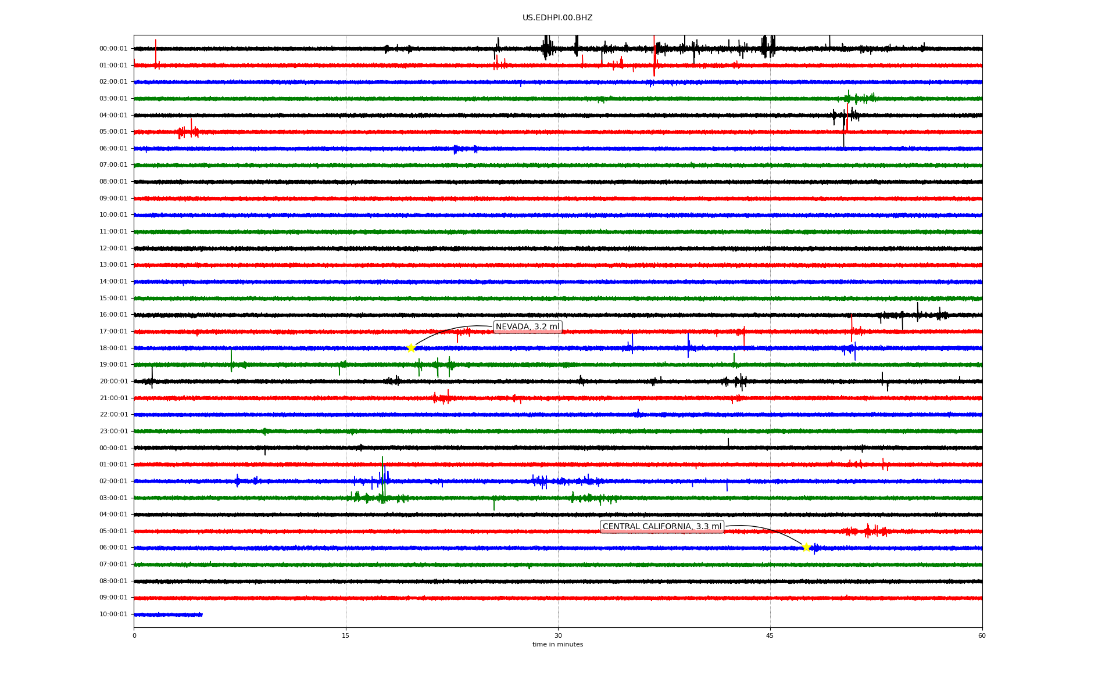Viewport: 1116px width, 697px height.
Task: Click the 0 tick label on x-axis
Action: coord(134,635)
